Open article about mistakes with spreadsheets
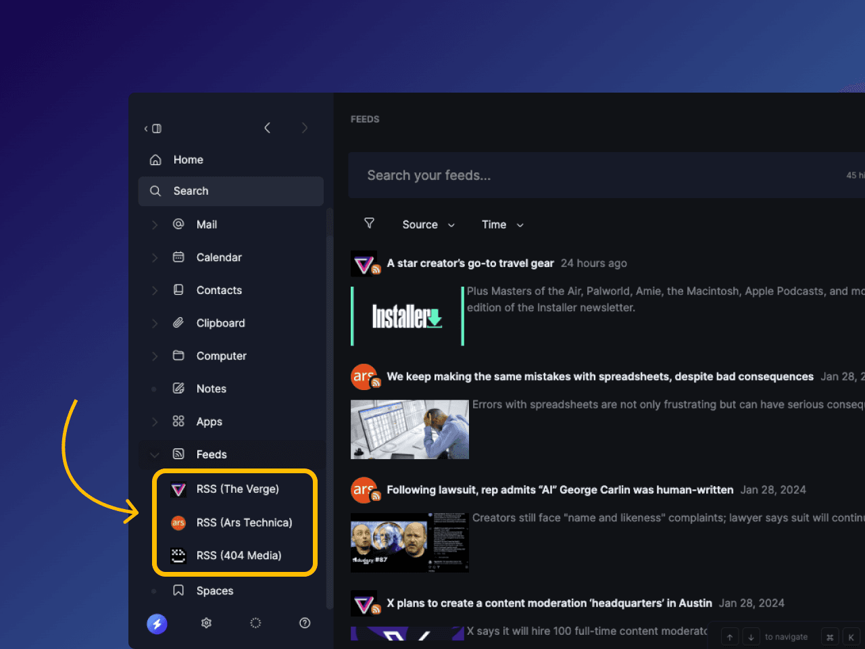This screenshot has width=865, height=649. pyautogui.click(x=600, y=377)
